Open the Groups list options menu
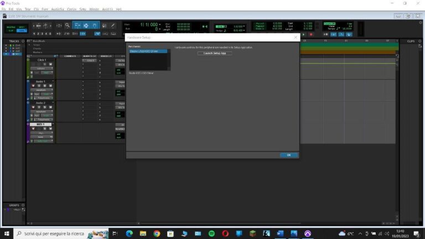 pos(23,205)
